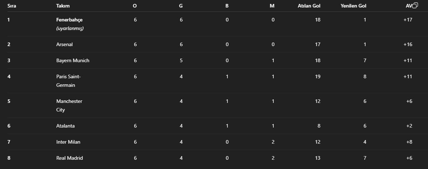Select the Real Madrid team cell
The width and height of the screenshot is (428, 169).
pos(70,158)
